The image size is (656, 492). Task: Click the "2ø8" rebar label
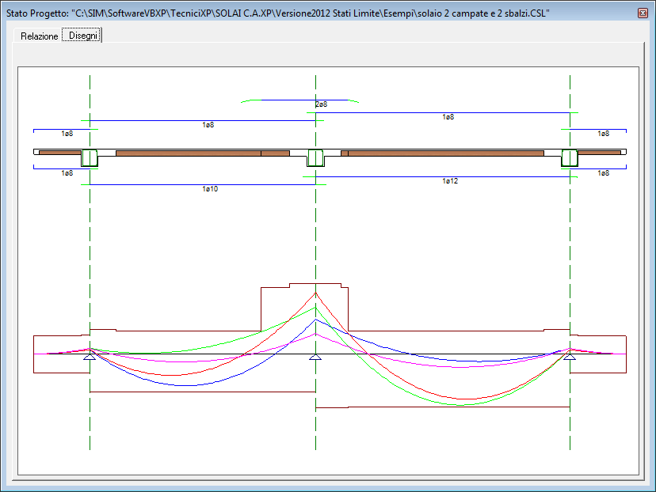[x=322, y=104]
